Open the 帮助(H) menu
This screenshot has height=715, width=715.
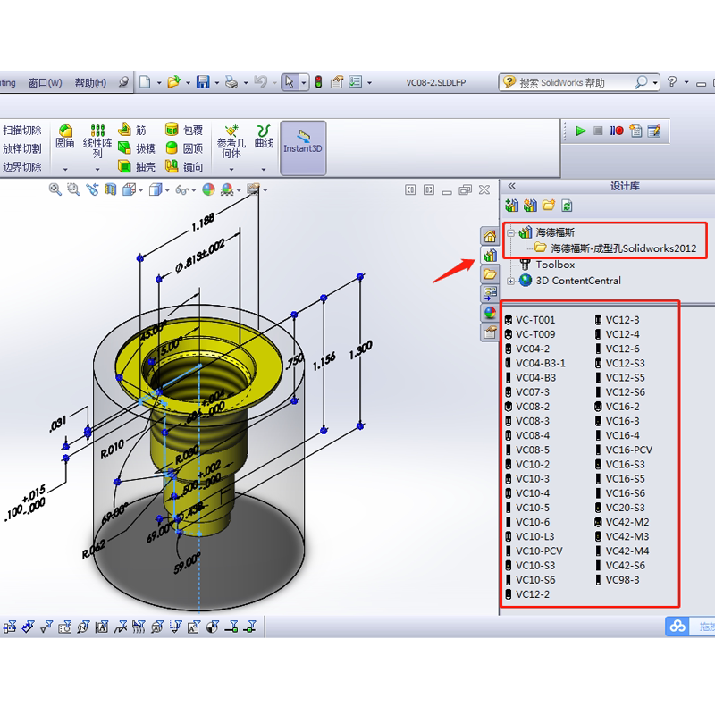point(90,82)
